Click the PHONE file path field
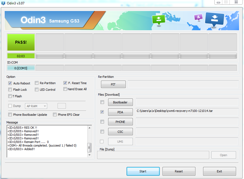This screenshot has height=179, width=244. (x=187, y=122)
